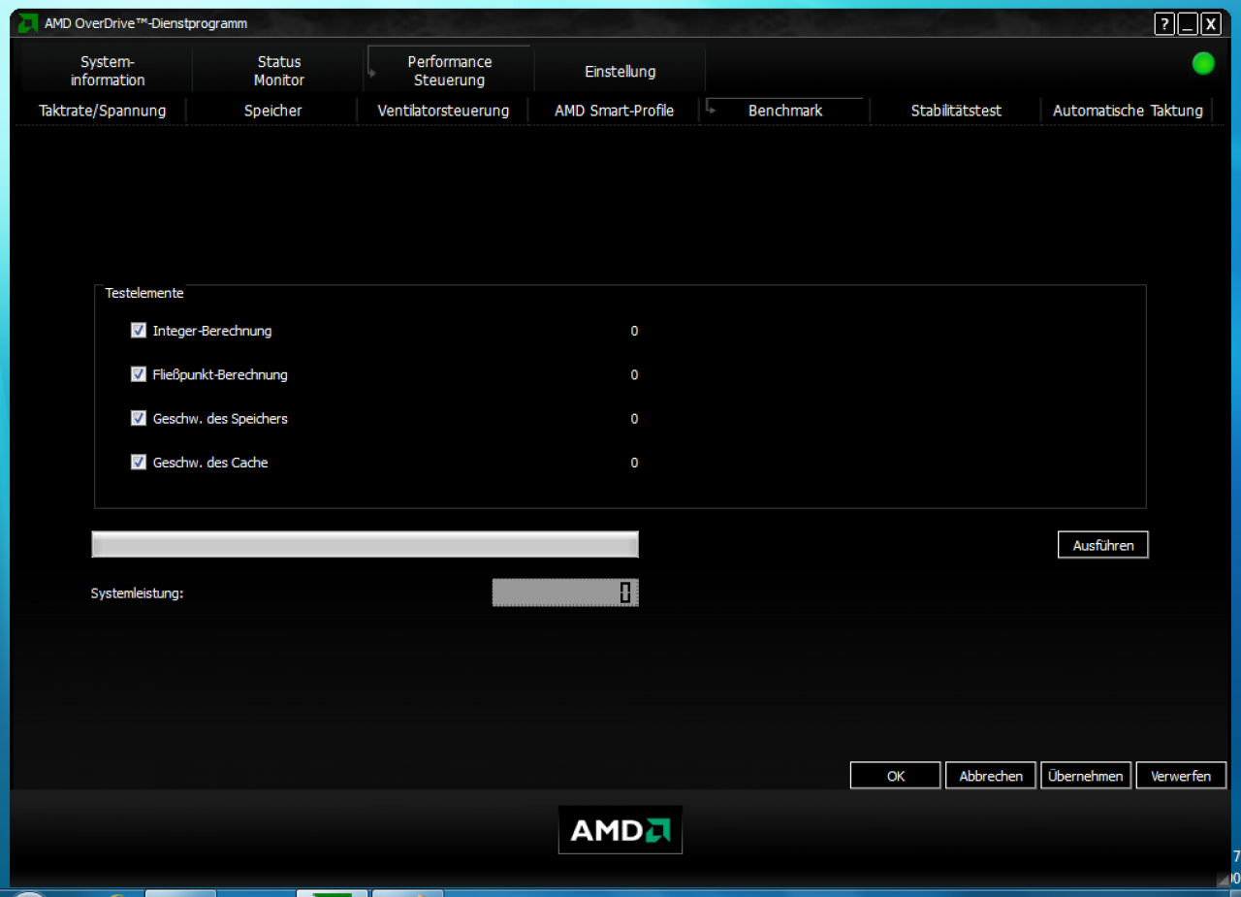The height and width of the screenshot is (897, 1241).
Task: Uncheck the Integer-Berechnung checkbox
Action: coord(138,331)
